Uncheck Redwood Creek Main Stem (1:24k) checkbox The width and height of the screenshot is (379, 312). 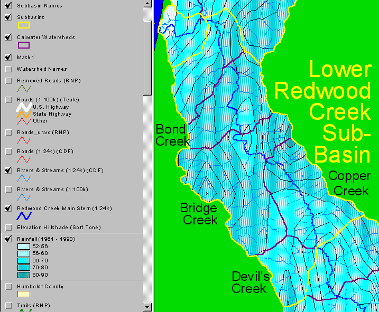coord(8,208)
